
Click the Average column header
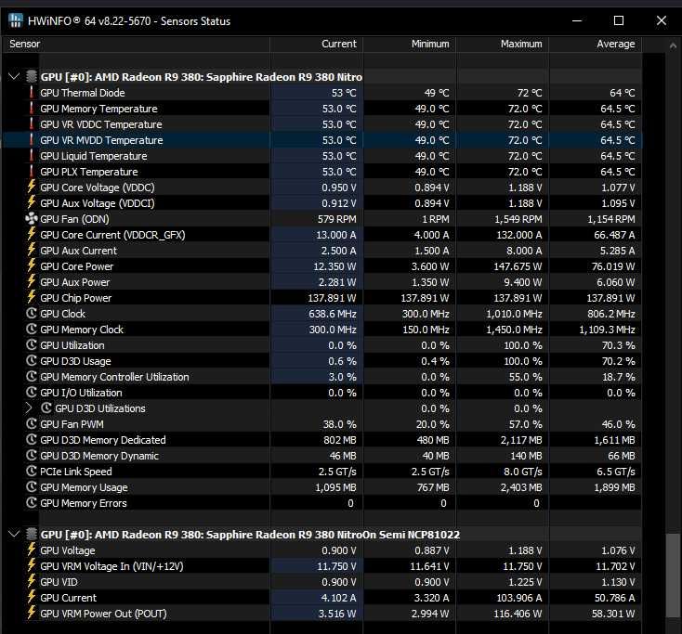point(596,44)
